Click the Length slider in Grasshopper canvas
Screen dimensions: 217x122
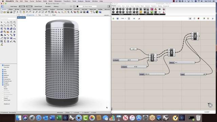pyautogui.click(x=152, y=74)
